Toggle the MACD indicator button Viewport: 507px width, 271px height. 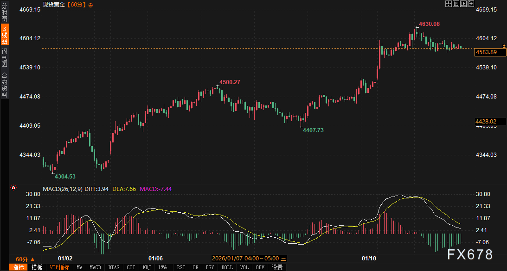point(95,267)
